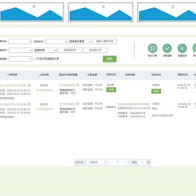Screen dimensions: 196x196
Task: Click the 前往 page number input
Action: point(142,162)
